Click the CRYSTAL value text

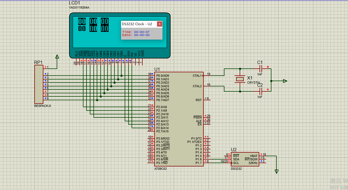254,83
